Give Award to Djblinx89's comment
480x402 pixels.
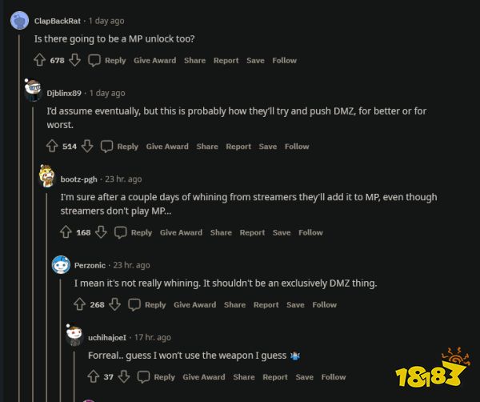click(167, 147)
